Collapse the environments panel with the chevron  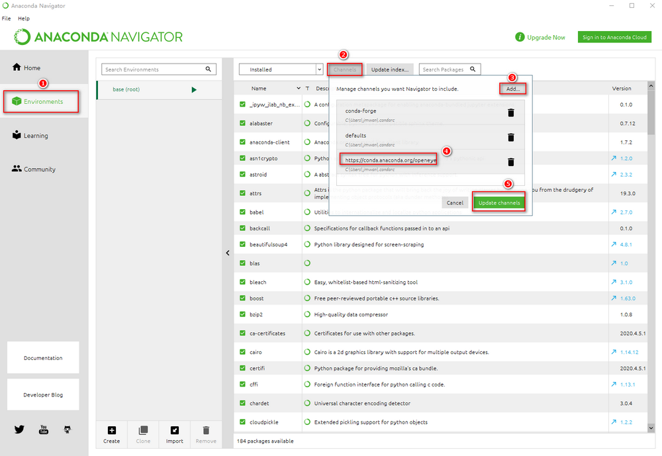coord(228,253)
